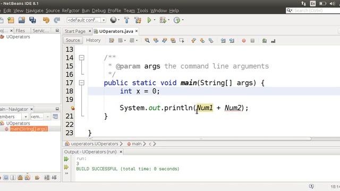Click the Comment icon in editor toolbar
This screenshot has width=340, height=191.
tap(265, 40)
